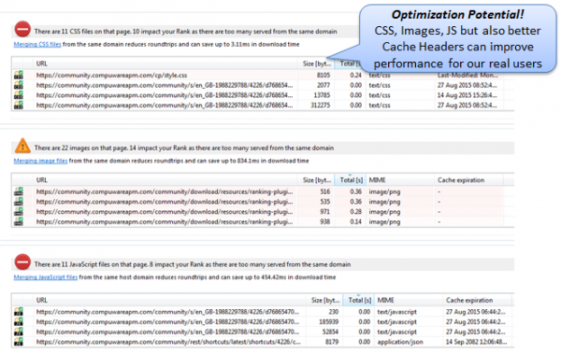561x353 pixels.
Task: Click the JavaScript size value 52854
Action: click(x=330, y=332)
